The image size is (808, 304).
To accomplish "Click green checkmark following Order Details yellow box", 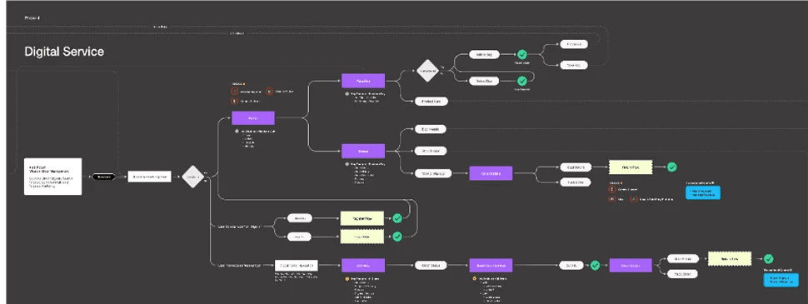I will pyautogui.click(x=672, y=167).
